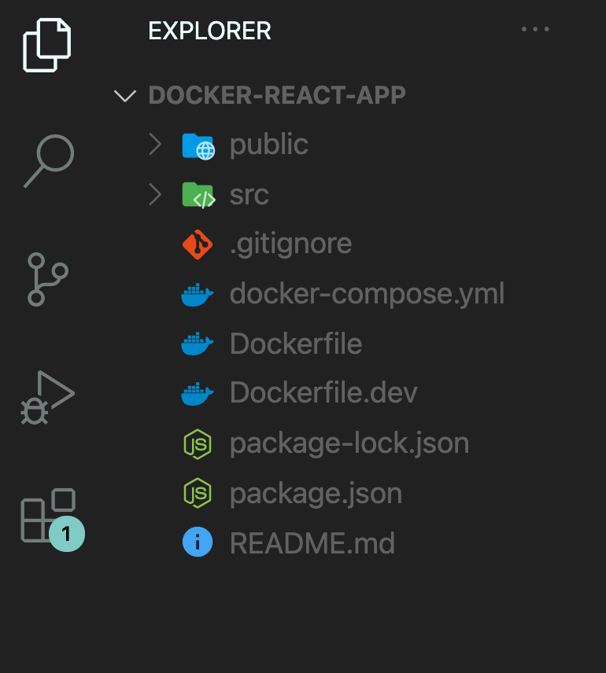Open the Extensions view
This screenshot has height=673, width=606.
(48, 515)
